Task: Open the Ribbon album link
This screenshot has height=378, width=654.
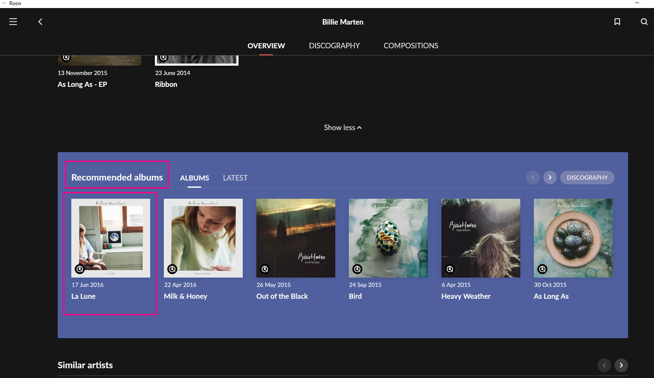Action: point(166,84)
